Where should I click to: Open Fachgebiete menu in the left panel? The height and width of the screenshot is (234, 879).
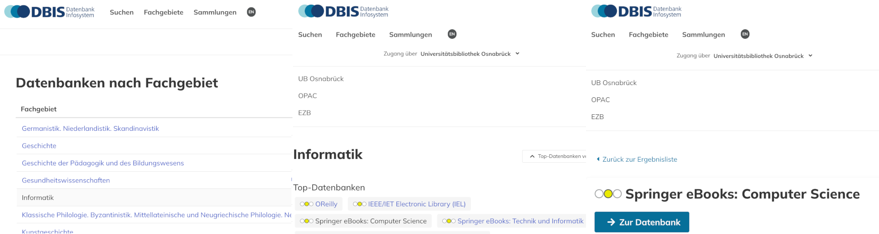pyautogui.click(x=164, y=12)
